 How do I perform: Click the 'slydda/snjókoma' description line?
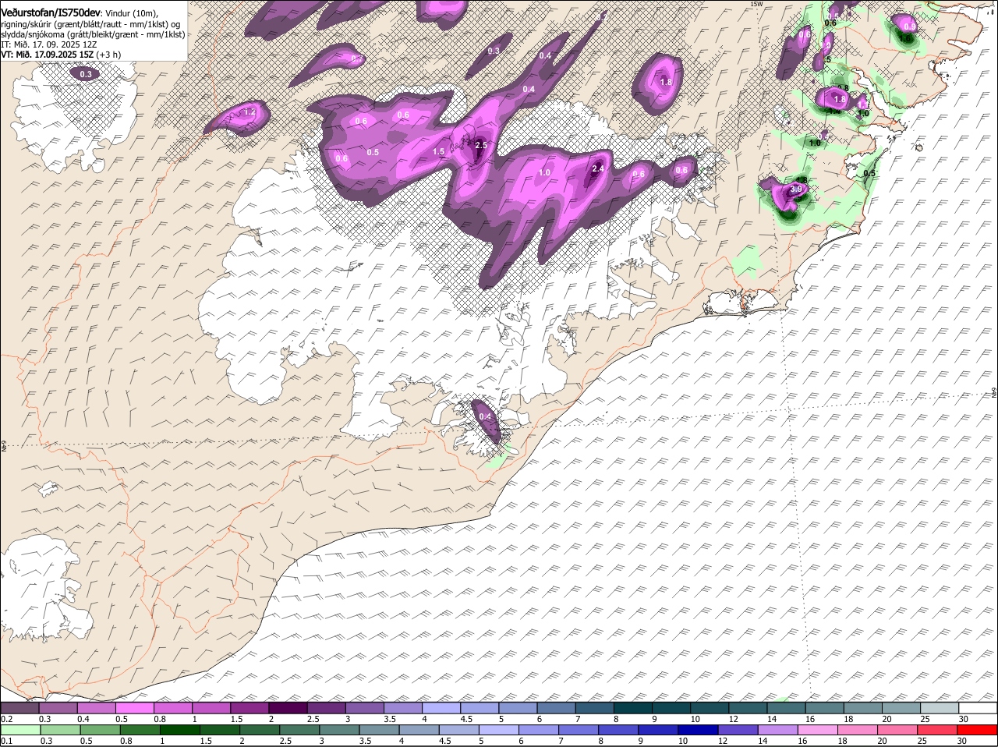(x=92, y=34)
